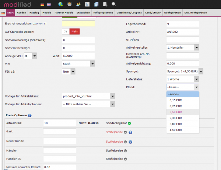Set 'Auf Startseite zeigen' to Ja
This screenshot has width=221, height=170.
66,32
